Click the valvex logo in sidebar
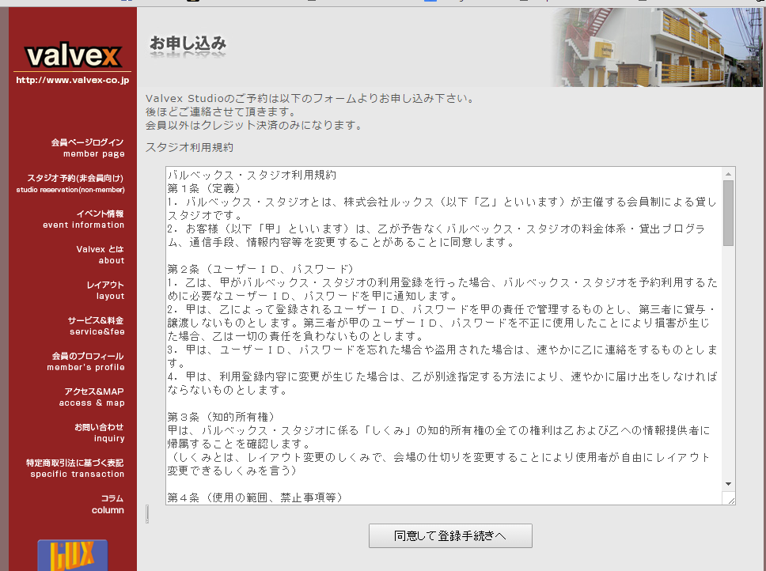The height and width of the screenshot is (571, 766). [x=73, y=55]
